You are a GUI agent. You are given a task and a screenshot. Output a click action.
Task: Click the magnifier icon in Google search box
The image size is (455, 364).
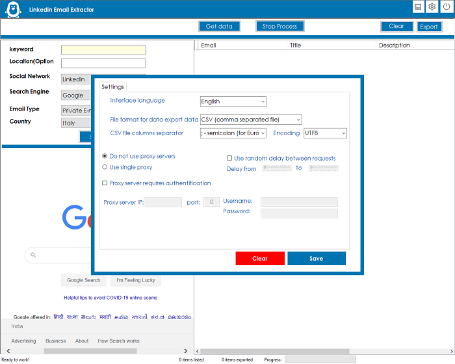pyautogui.click(x=31, y=255)
